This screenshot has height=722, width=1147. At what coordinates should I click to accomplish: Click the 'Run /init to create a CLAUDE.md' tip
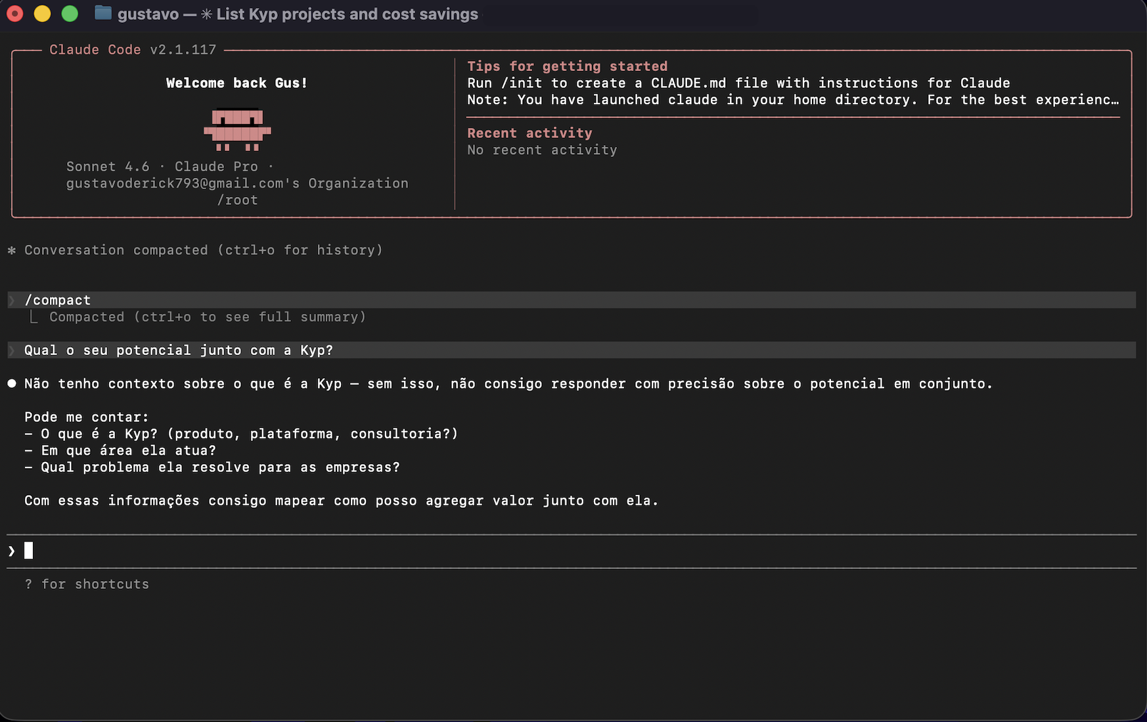point(738,83)
